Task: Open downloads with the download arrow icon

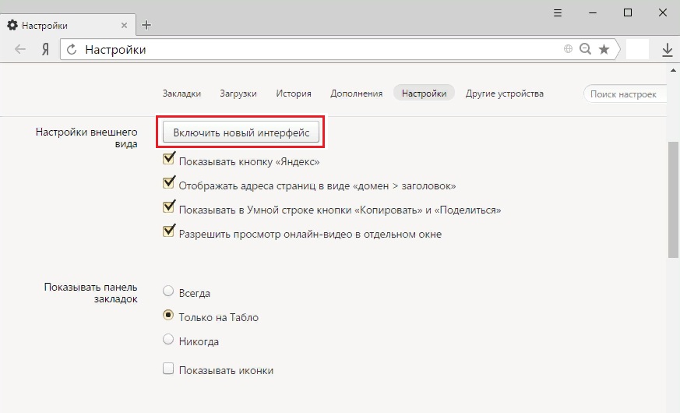Action: click(667, 50)
